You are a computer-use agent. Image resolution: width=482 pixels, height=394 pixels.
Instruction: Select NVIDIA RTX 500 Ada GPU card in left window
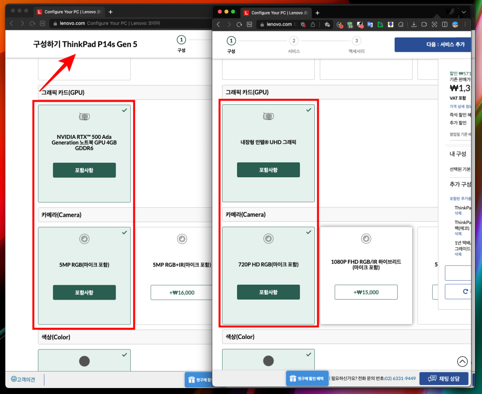(84, 153)
